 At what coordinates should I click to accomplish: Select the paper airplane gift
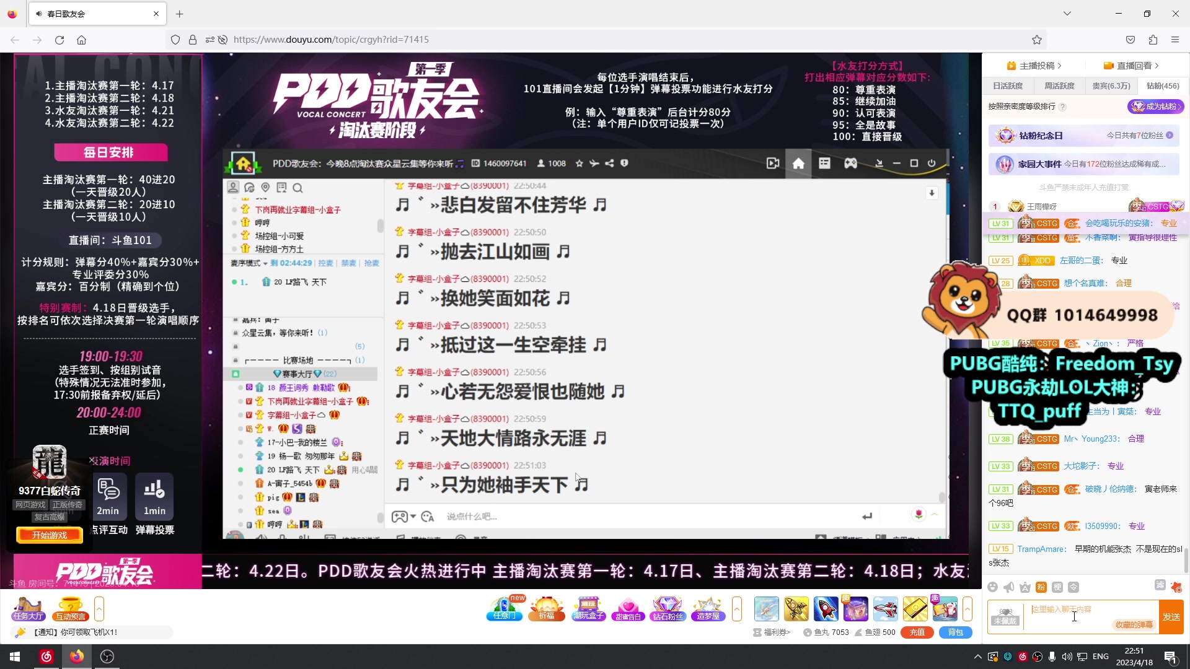tap(767, 609)
